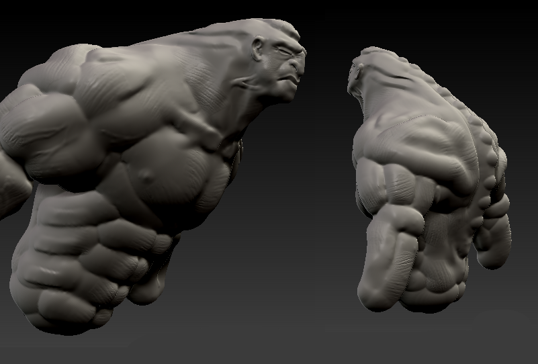Select the right sculpt showing the back view
The height and width of the screenshot is (364, 538).
[x=429, y=180]
